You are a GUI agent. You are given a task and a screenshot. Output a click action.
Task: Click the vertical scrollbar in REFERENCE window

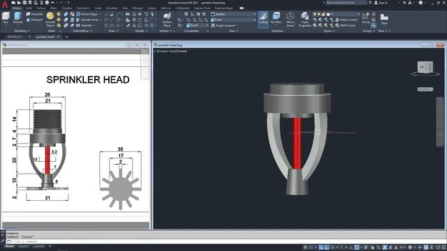point(145,64)
